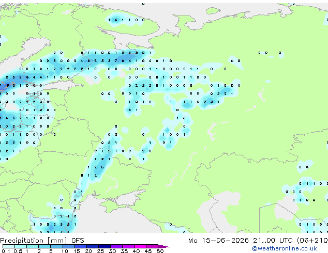The height and width of the screenshot is (253, 328).
Task: Click the '0.5' legend label
Action: [x=18, y=251]
